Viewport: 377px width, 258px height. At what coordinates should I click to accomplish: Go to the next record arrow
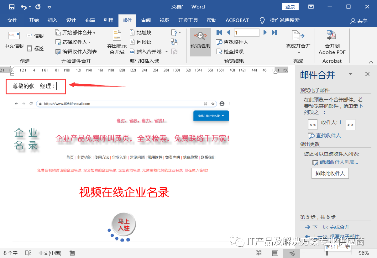pyautogui.click(x=265, y=32)
